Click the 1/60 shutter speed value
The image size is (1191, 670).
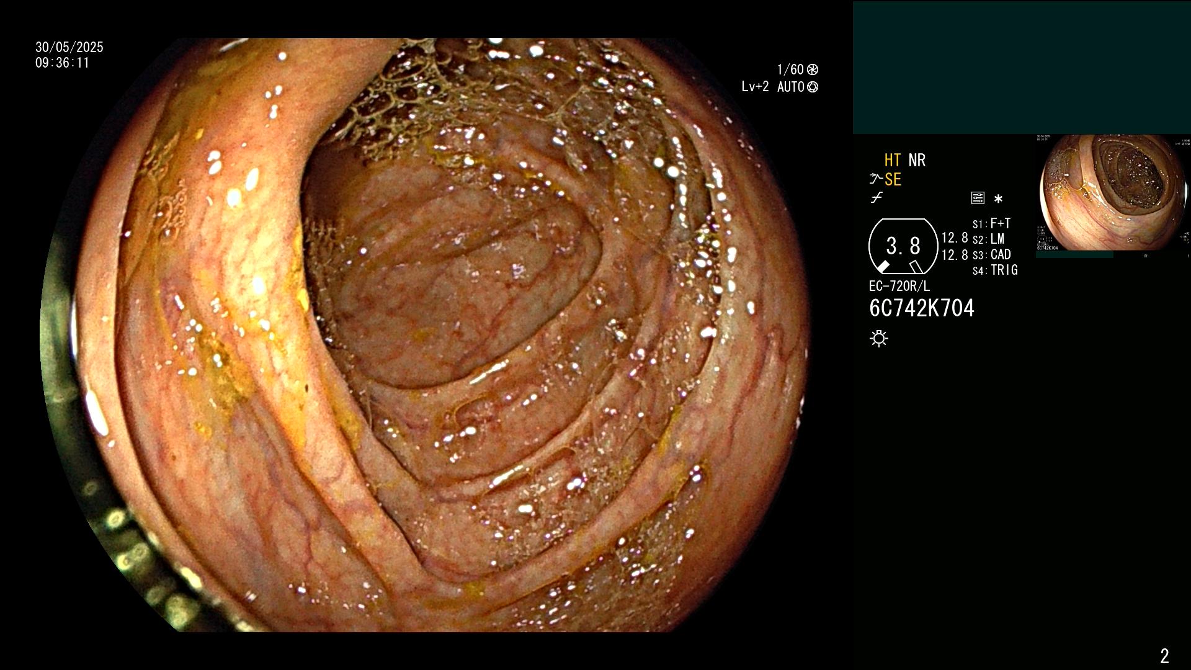click(790, 69)
